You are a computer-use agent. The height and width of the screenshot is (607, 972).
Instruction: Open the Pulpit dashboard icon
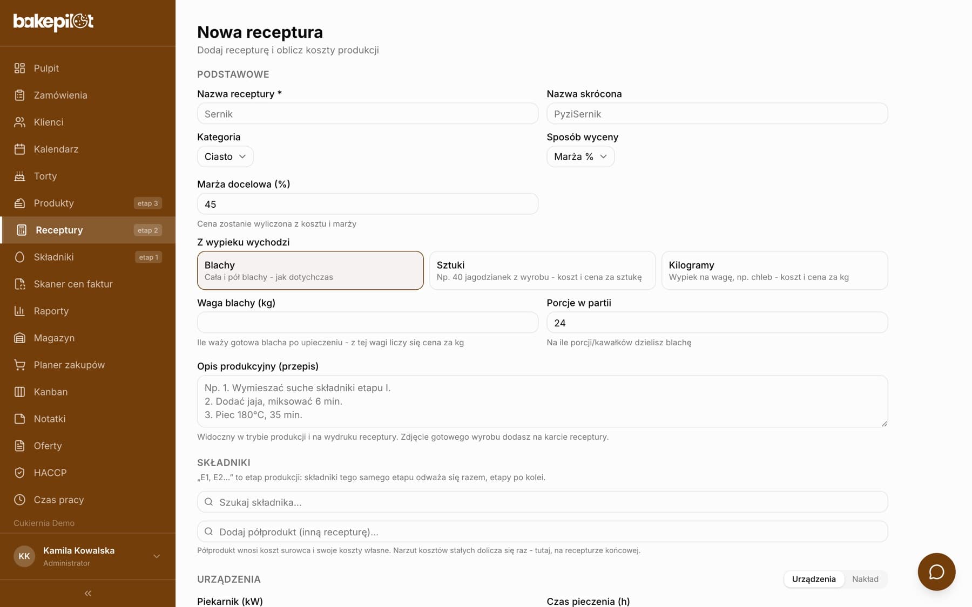[x=20, y=68]
